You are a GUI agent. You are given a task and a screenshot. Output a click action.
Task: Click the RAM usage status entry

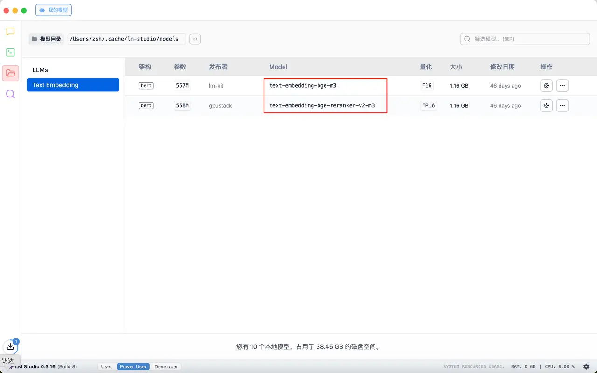pos(523,366)
